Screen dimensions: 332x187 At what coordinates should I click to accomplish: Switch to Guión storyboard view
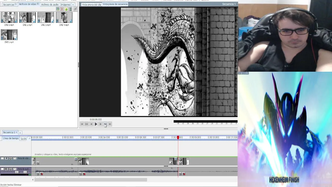(x=24, y=139)
